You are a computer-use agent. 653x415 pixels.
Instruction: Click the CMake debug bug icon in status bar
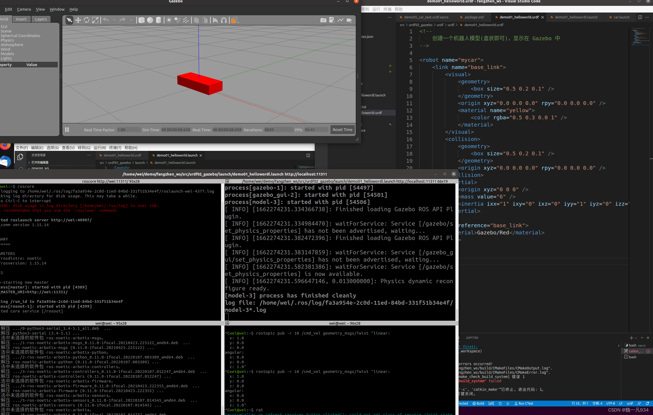pyautogui.click(x=500, y=403)
